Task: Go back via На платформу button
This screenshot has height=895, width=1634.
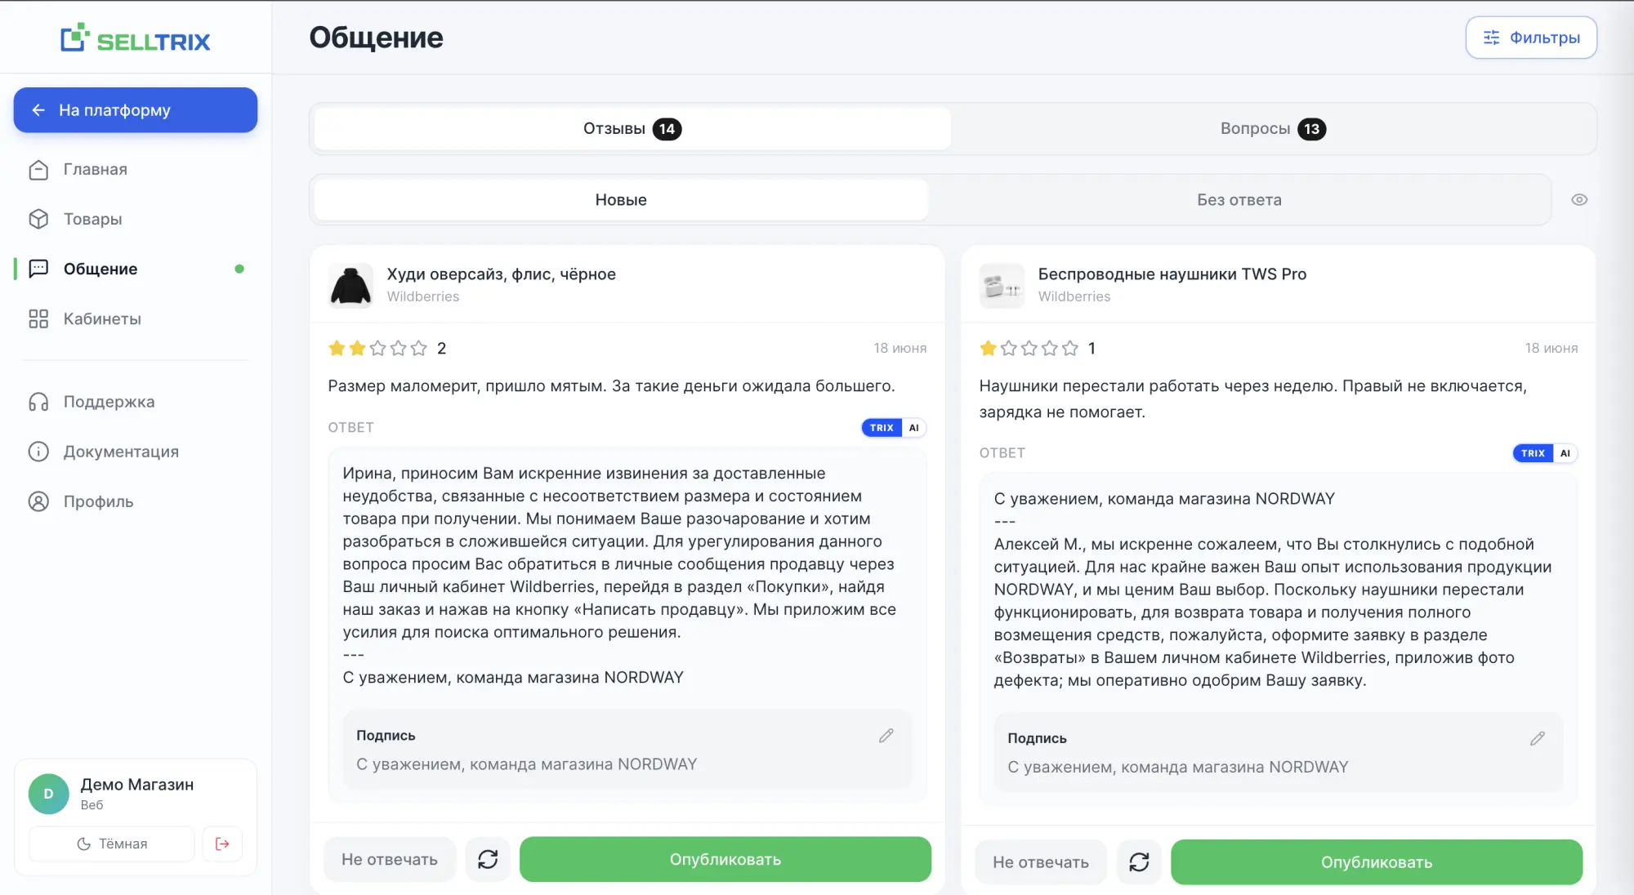Action: 136,110
